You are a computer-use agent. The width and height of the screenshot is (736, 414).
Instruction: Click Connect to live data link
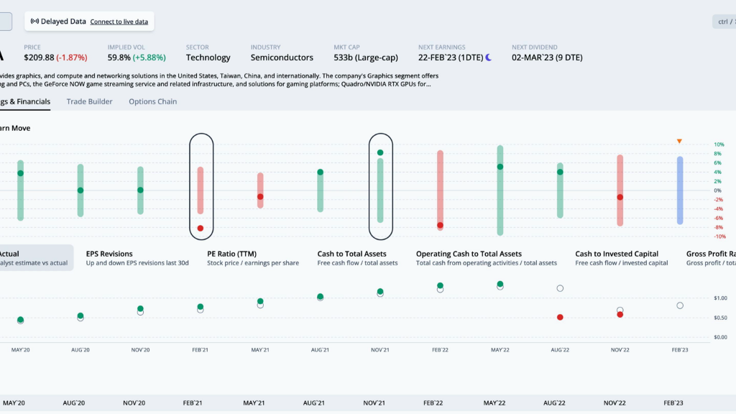(x=119, y=22)
